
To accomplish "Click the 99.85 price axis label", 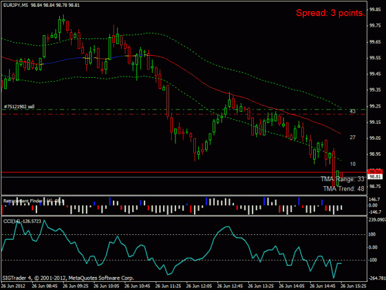I will (x=375, y=10).
